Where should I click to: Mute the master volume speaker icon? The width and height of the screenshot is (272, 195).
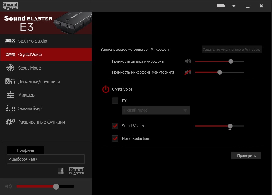click(8, 186)
